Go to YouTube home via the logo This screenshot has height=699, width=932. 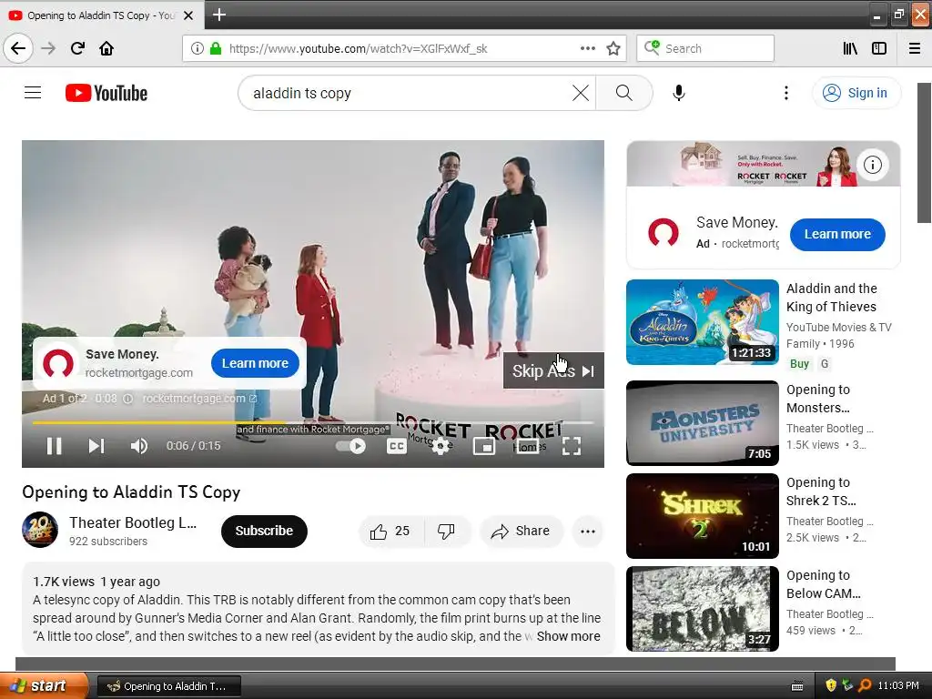pyautogui.click(x=106, y=93)
